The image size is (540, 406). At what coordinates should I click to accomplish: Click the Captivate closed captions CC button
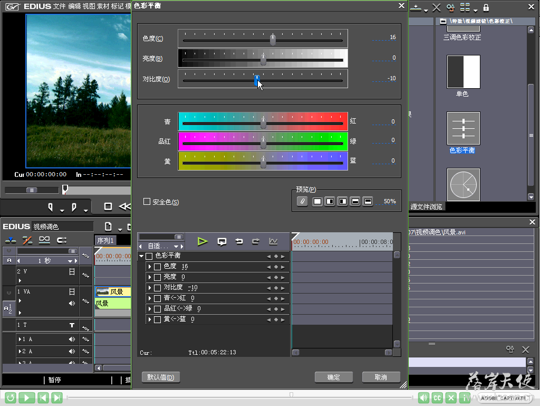click(437, 398)
